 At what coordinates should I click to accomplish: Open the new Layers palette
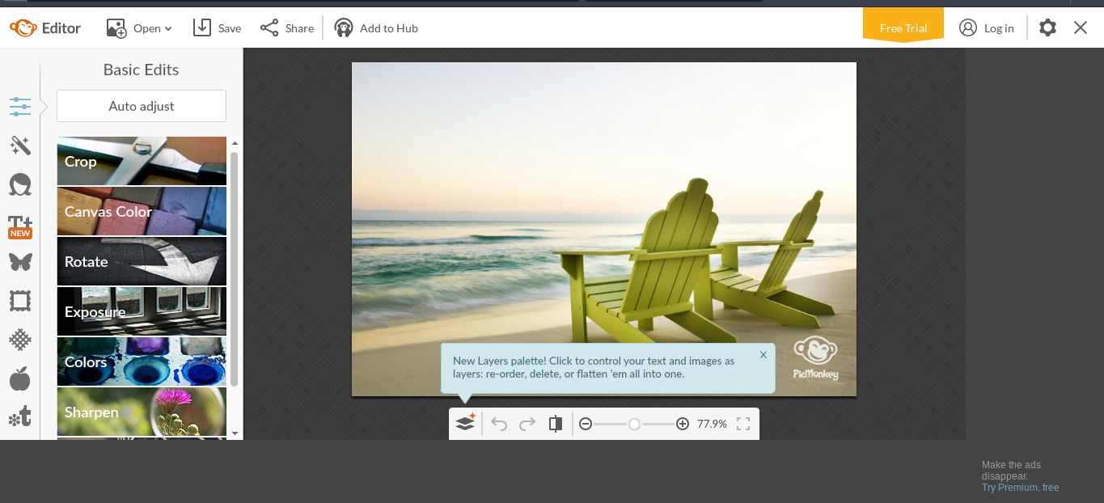tap(465, 423)
